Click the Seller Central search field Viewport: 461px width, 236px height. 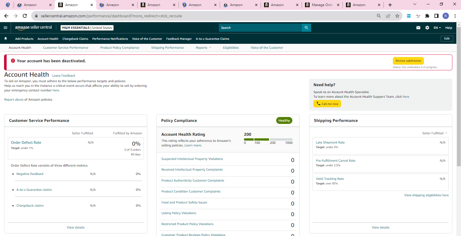coord(260,28)
